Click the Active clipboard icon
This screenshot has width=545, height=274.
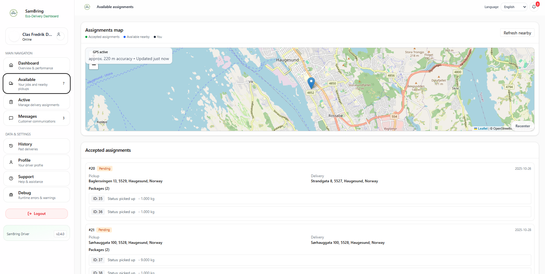(11, 102)
